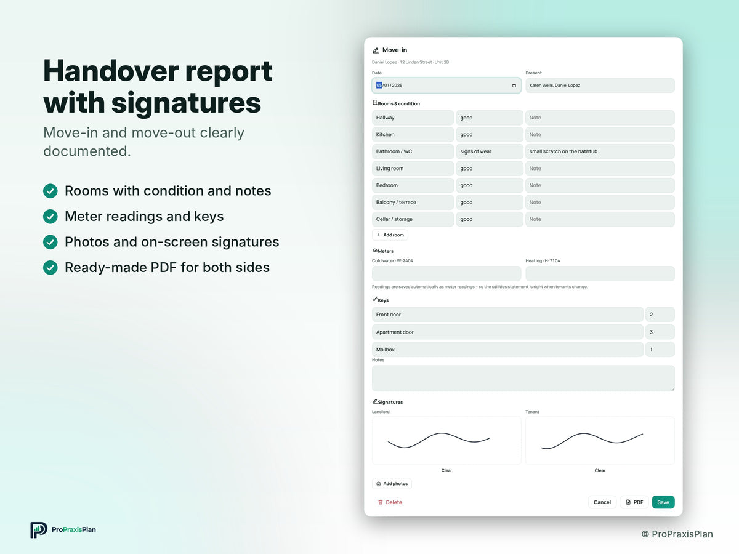The width and height of the screenshot is (739, 554).
Task: Open the Kitchen condition dropdown
Action: click(490, 135)
